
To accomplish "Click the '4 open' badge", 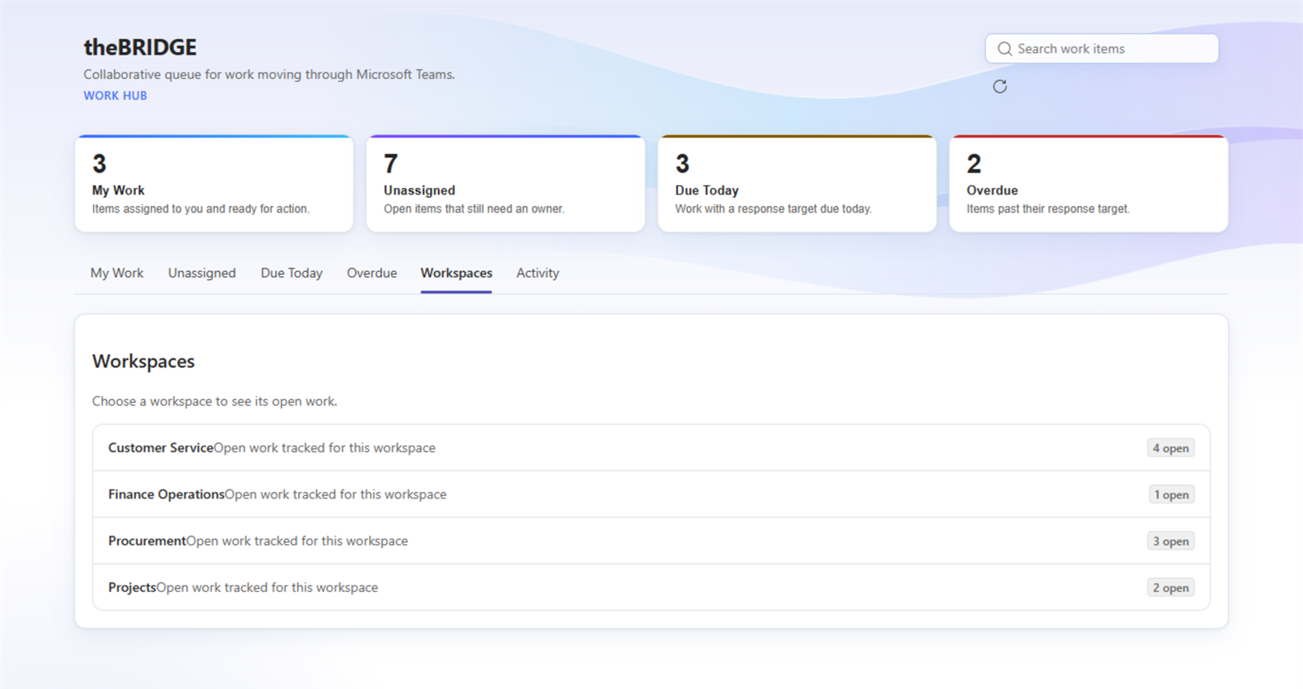I will (1170, 448).
